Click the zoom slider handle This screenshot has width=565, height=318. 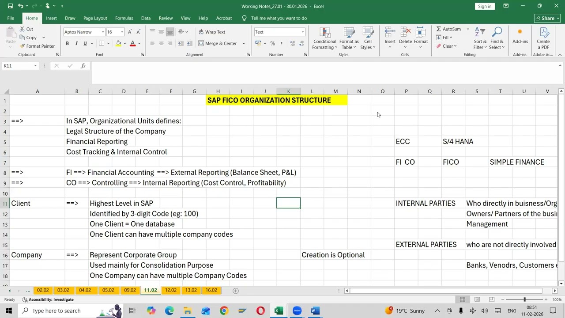(524, 299)
